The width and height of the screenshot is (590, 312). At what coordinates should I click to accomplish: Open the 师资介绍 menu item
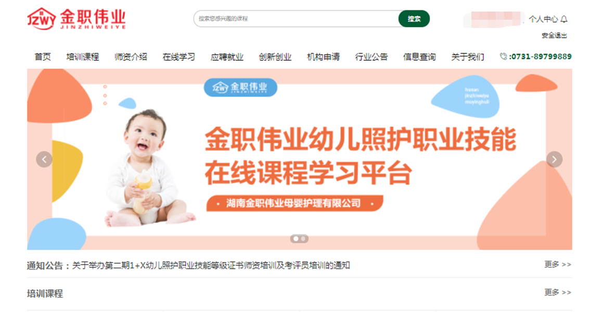pyautogui.click(x=131, y=57)
